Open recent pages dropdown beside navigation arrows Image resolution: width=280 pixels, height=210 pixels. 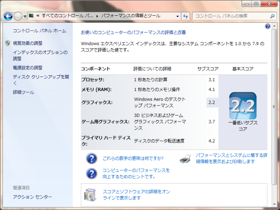[25, 16]
